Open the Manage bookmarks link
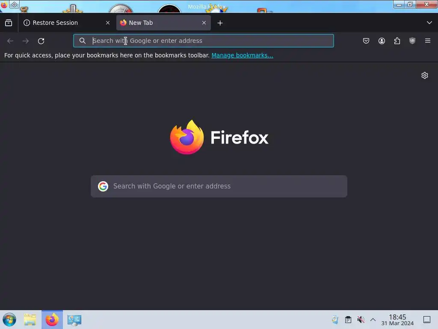Image resolution: width=438 pixels, height=329 pixels. point(242,55)
